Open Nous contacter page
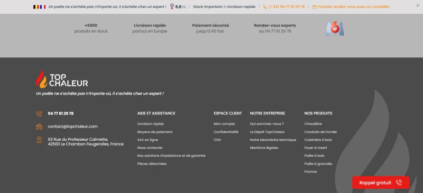This screenshot has height=193, width=423. coord(150,148)
